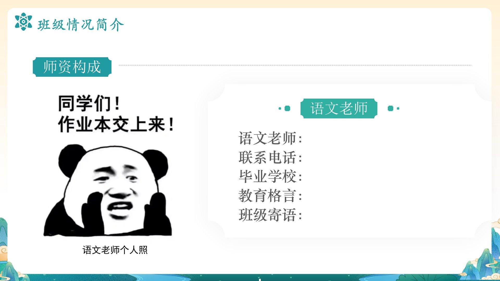Click the teal atom logo icon
The image size is (500, 281).
[x=23, y=22]
